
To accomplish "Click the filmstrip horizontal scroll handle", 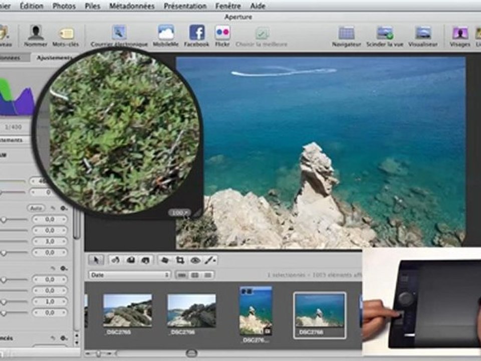I will 192,353.
